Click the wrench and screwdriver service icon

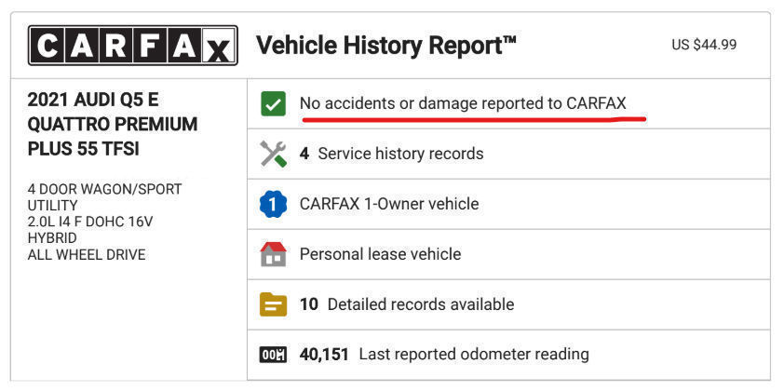pos(273,154)
